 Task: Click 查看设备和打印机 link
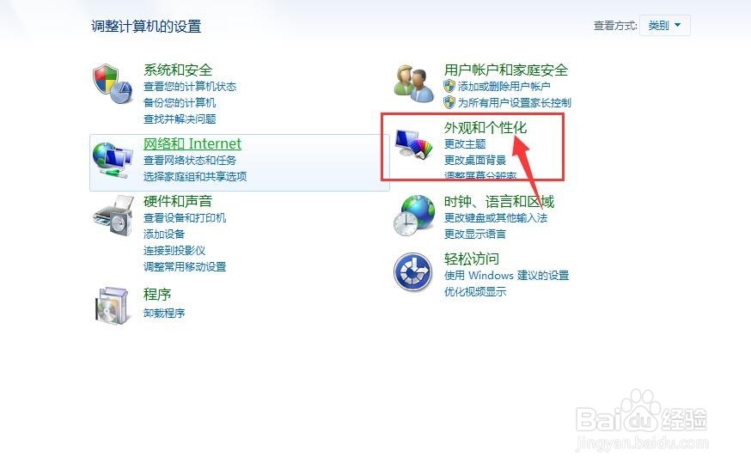pyautogui.click(x=185, y=218)
